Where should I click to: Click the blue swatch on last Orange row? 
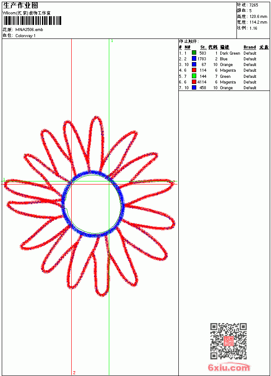[194, 87]
